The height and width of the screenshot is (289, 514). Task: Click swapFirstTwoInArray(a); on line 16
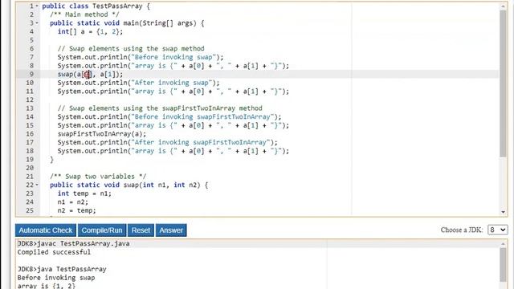point(102,134)
